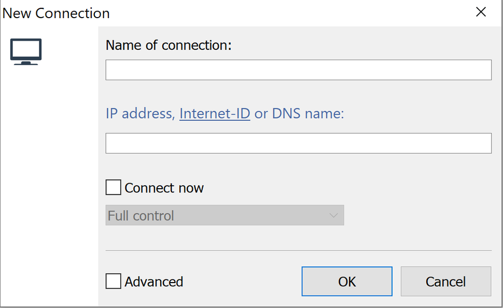Cancel the new connection dialog
Screen dimensions: 503x308
[445, 281]
